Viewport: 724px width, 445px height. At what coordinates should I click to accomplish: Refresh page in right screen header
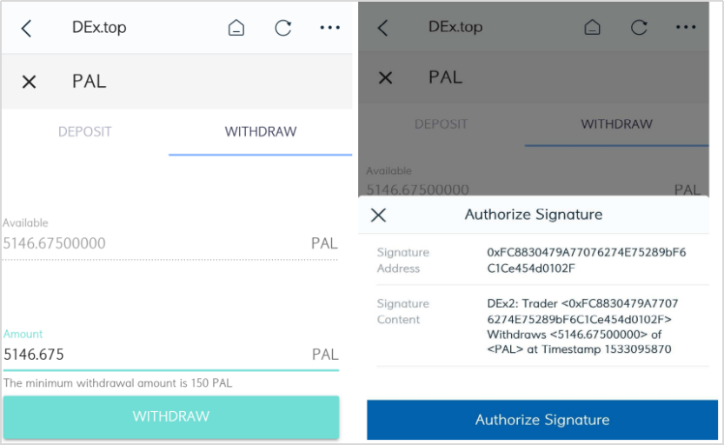click(x=639, y=27)
